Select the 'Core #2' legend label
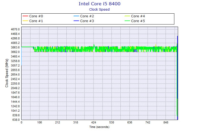199x133 pixels. coord(87,16)
